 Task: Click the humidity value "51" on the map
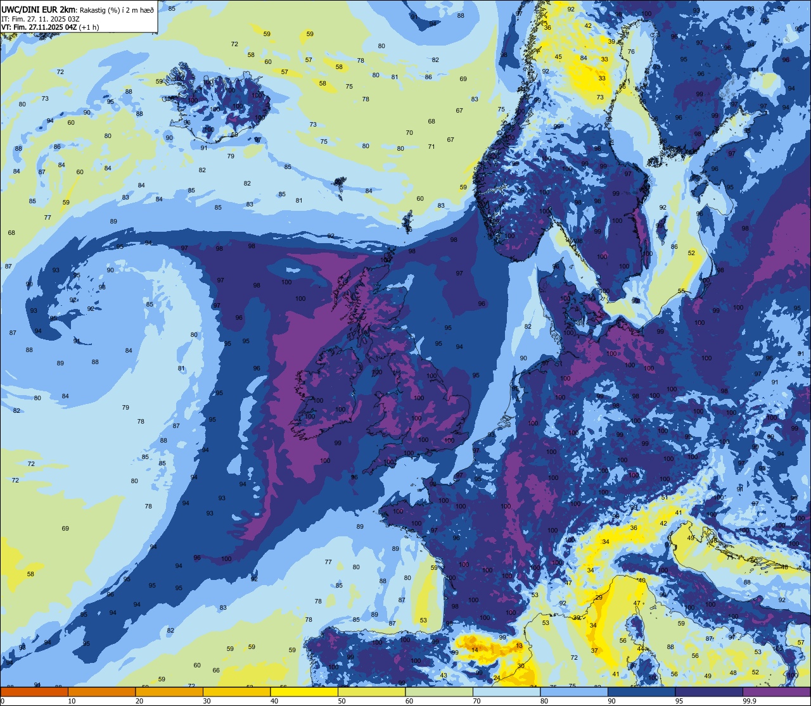pyautogui.click(x=664, y=498)
